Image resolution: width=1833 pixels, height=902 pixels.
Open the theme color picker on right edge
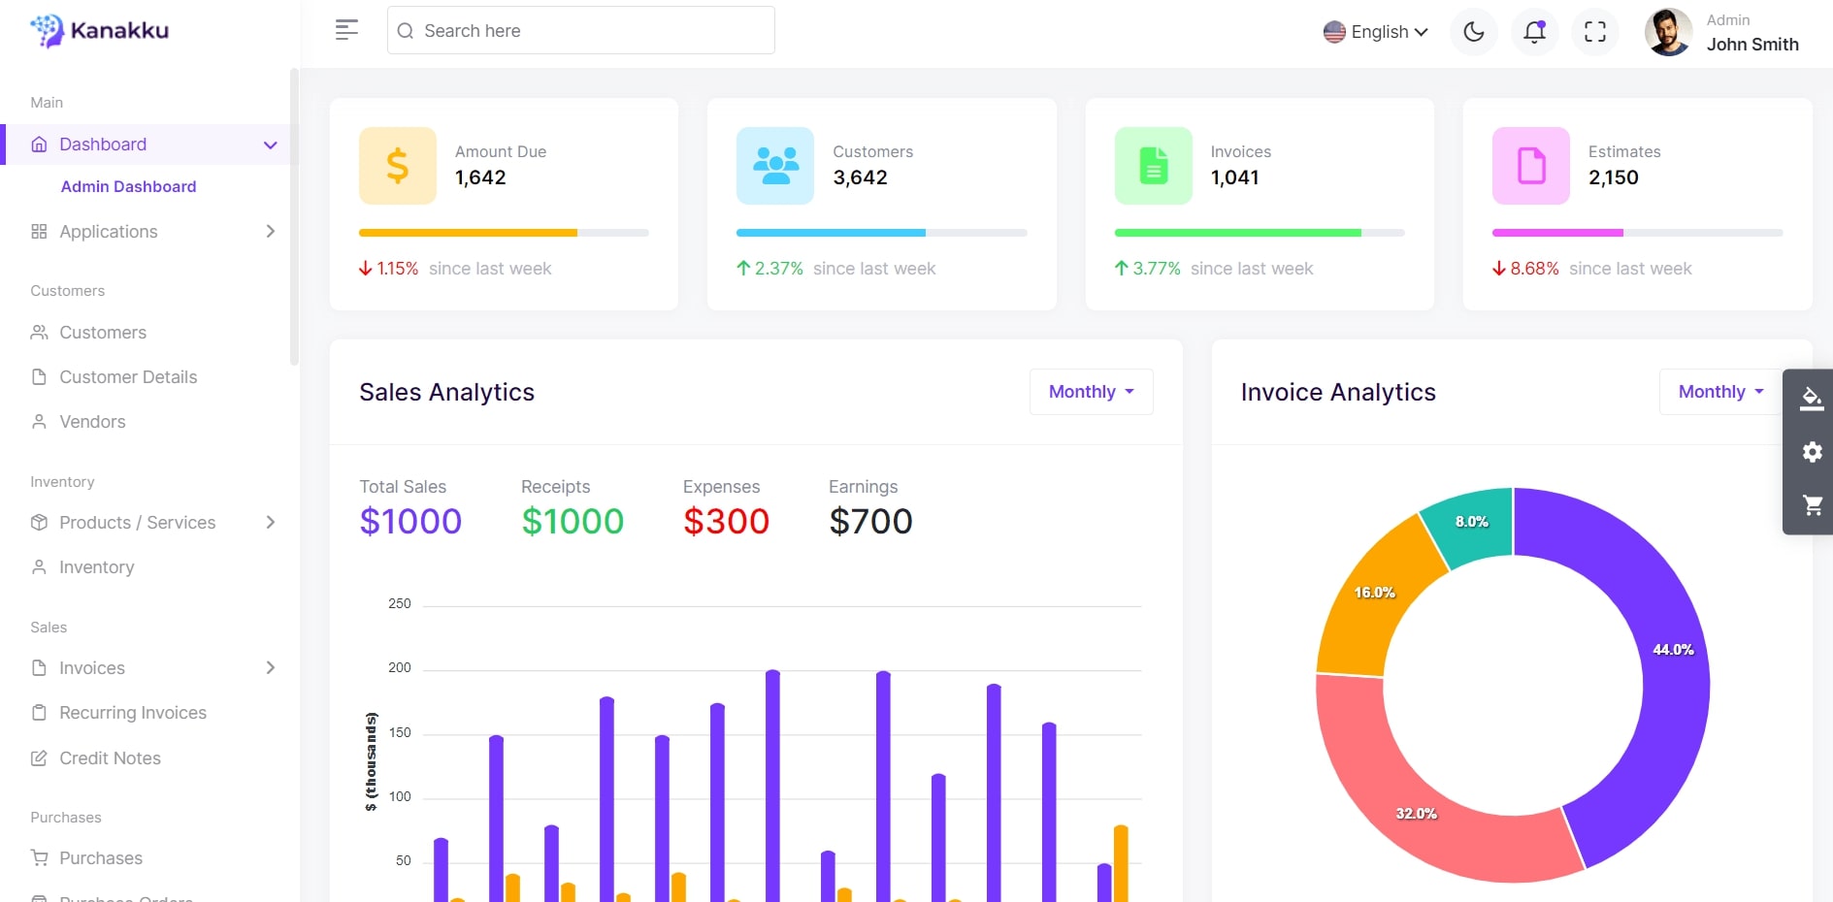1811,398
